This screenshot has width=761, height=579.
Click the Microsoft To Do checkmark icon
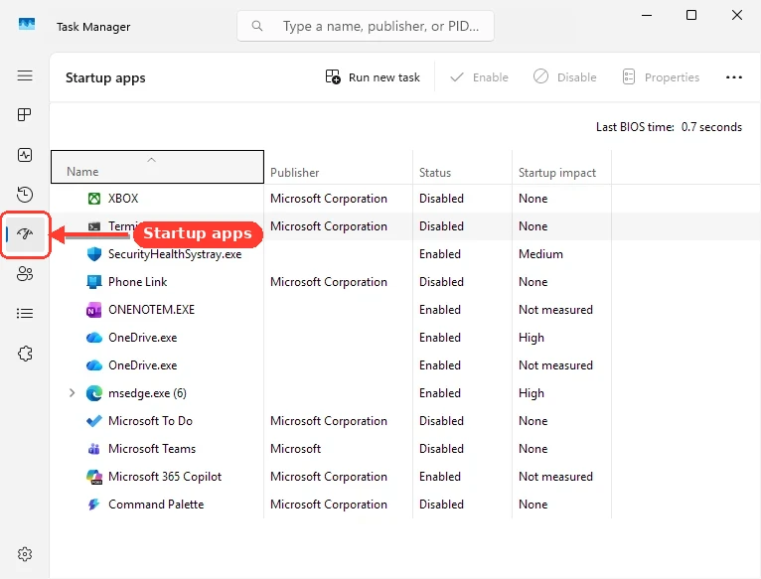point(94,421)
